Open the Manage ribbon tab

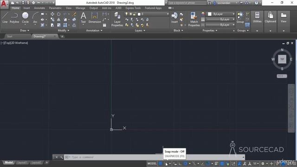click(80, 8)
